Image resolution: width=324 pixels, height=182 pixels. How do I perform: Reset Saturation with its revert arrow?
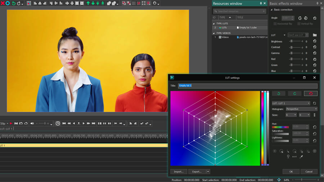315,134
